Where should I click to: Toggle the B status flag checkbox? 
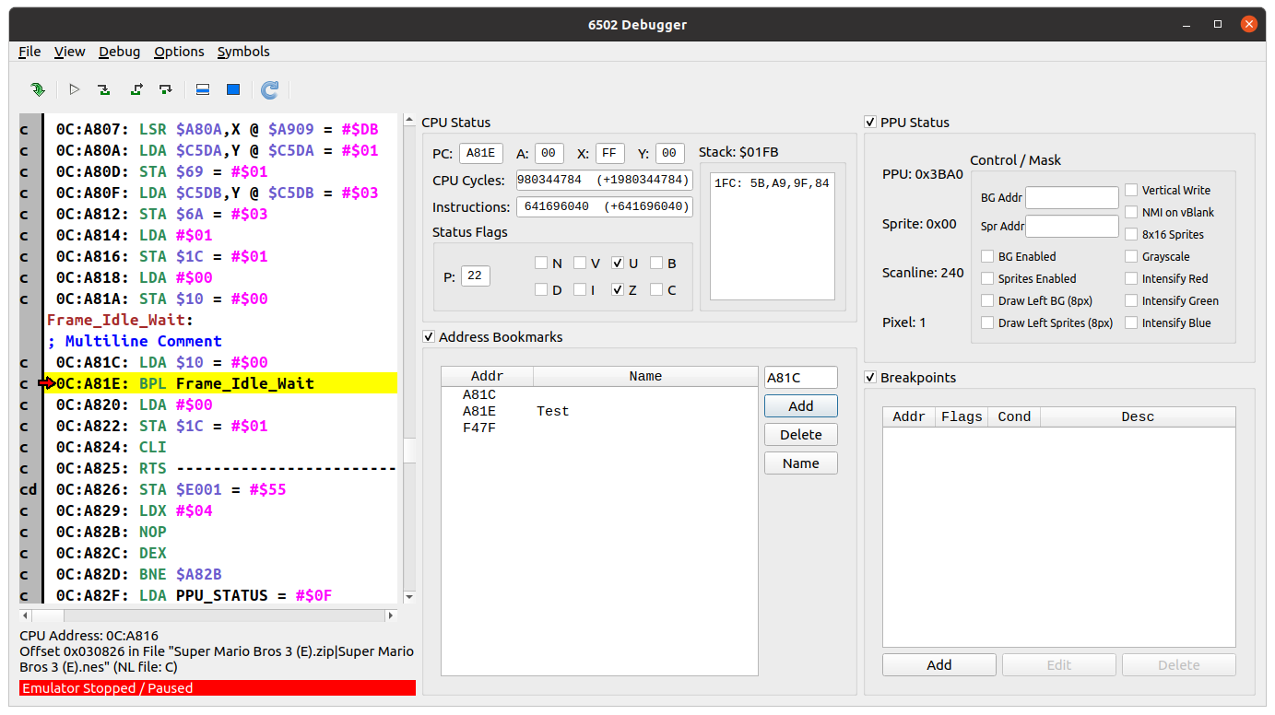tap(656, 263)
